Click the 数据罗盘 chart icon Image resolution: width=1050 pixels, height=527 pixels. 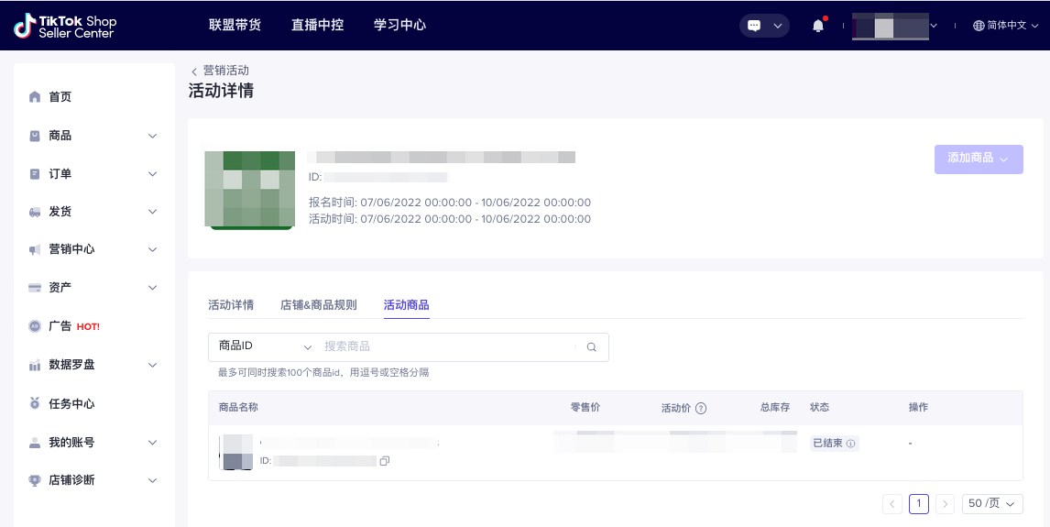[x=35, y=365]
